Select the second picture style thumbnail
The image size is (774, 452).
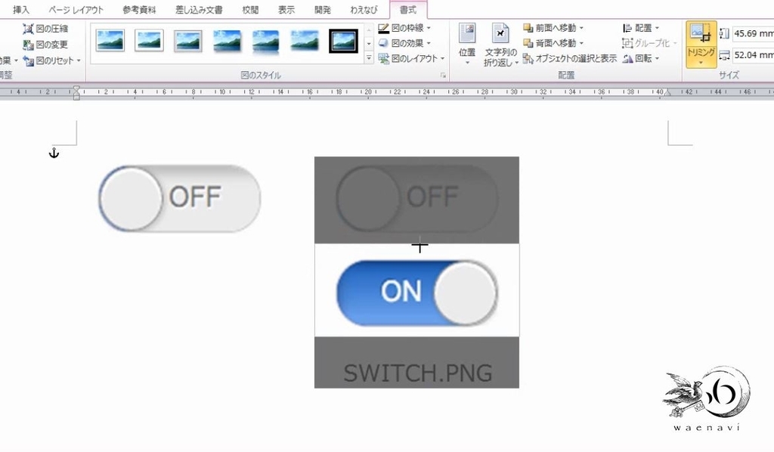click(x=149, y=41)
